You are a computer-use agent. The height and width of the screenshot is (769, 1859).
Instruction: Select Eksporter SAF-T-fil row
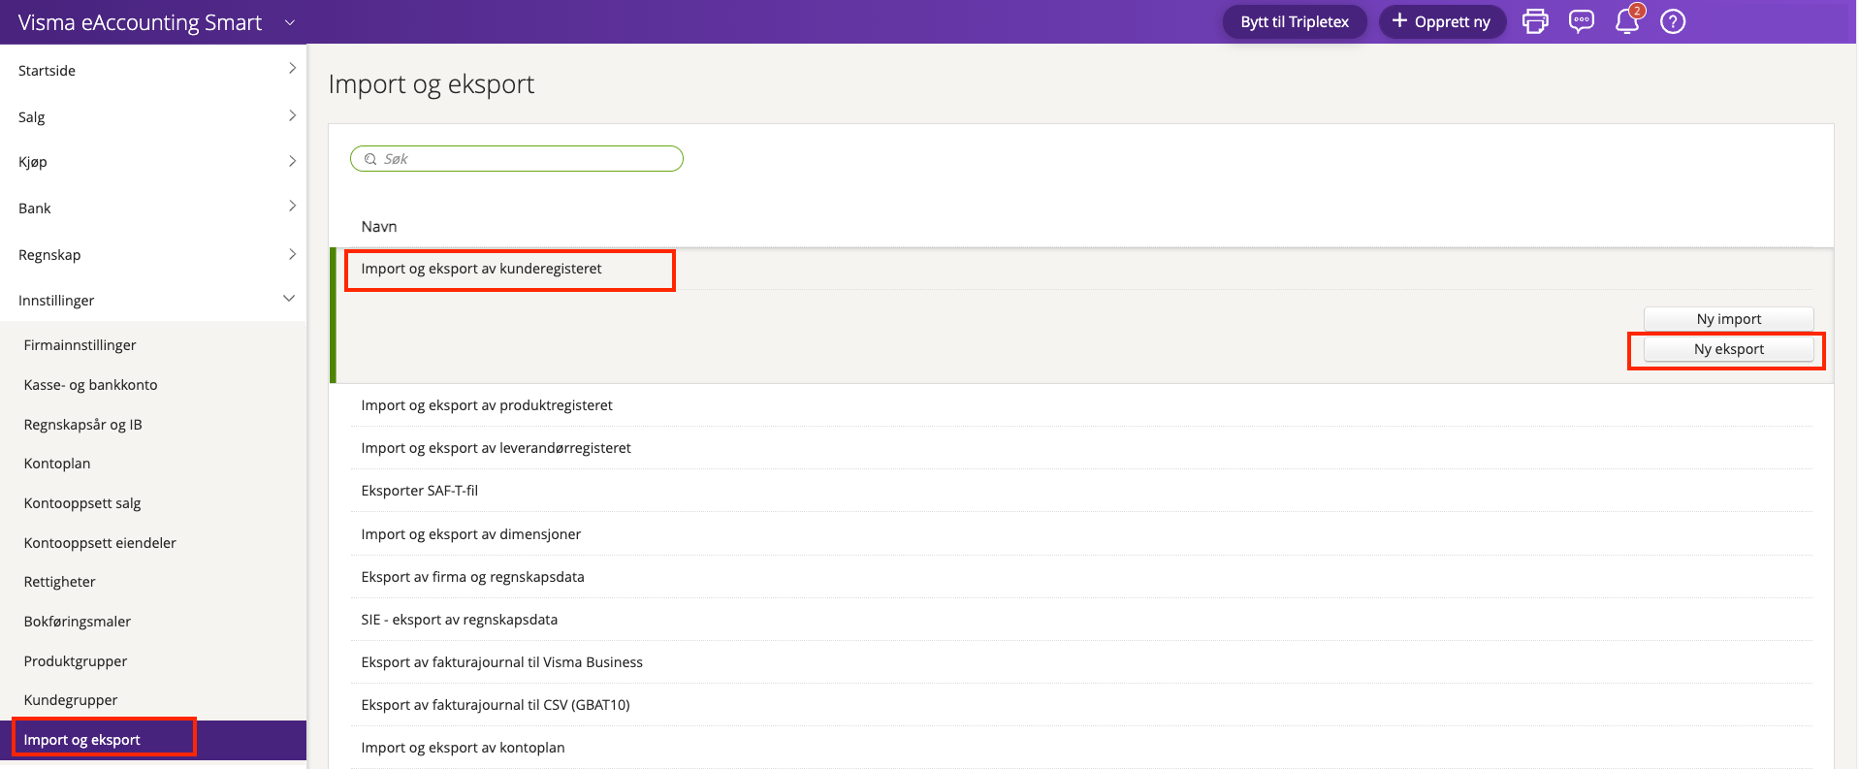(x=1081, y=491)
